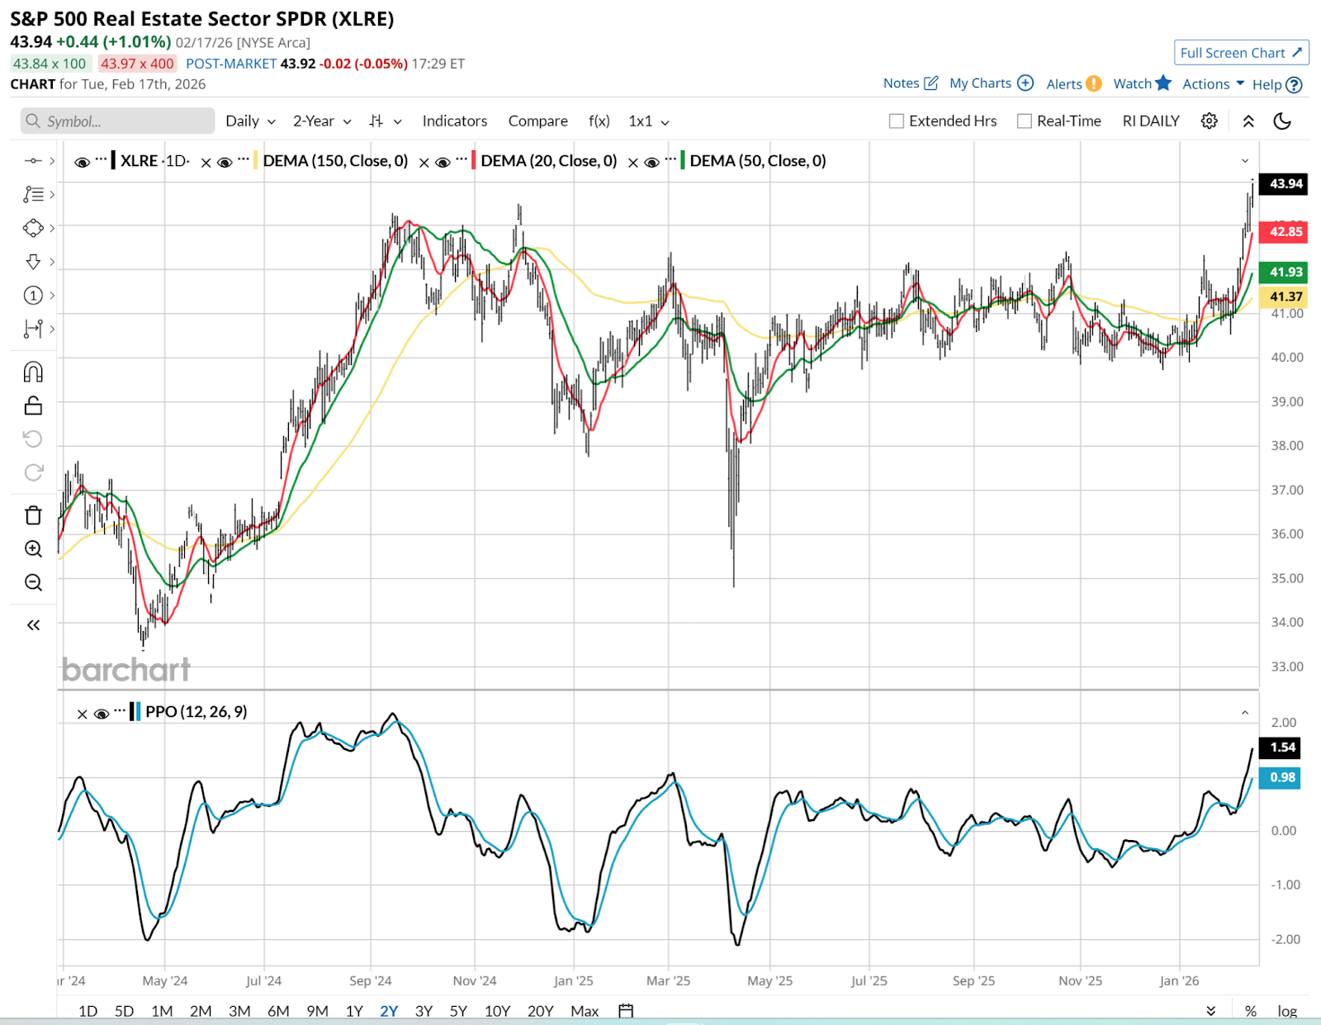The width and height of the screenshot is (1321, 1025).
Task: Open Alerts for this symbol
Action: [x=1074, y=83]
